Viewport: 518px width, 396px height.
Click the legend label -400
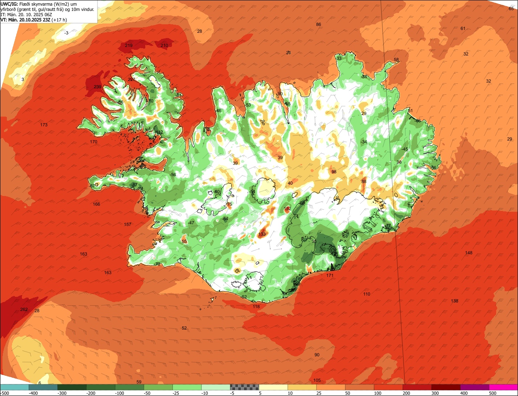point(33,393)
